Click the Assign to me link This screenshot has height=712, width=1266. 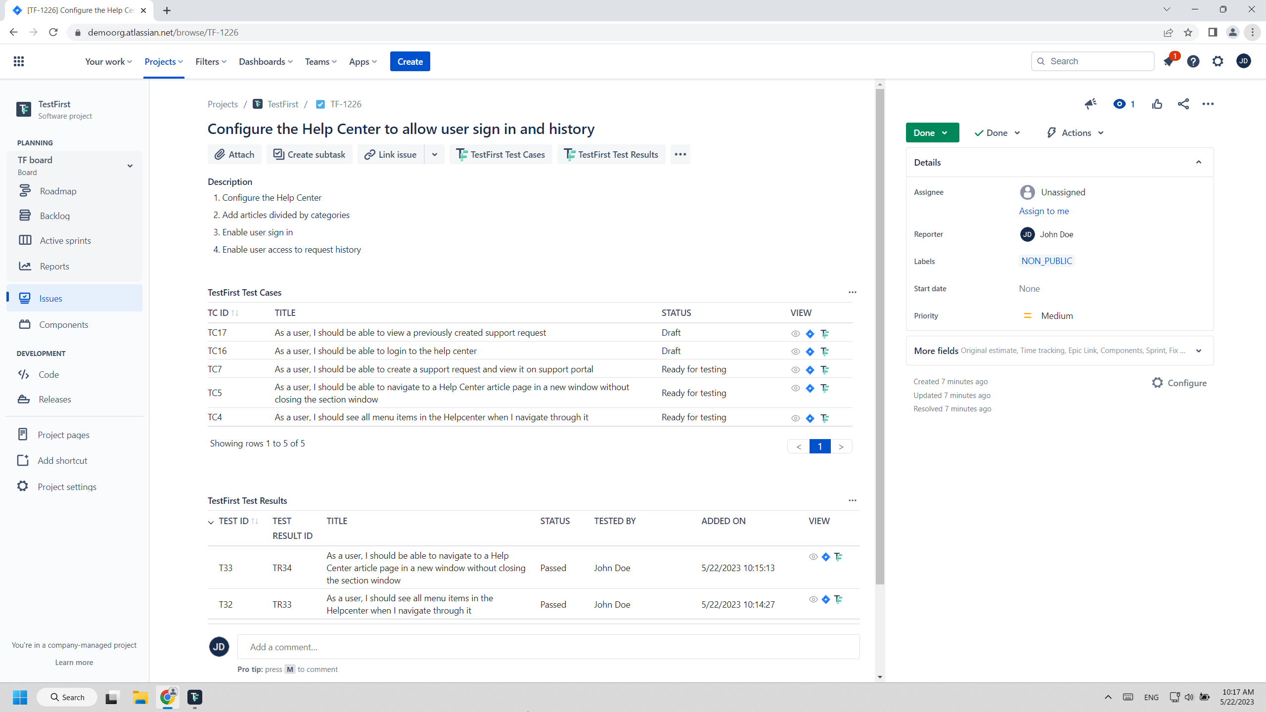1043,211
